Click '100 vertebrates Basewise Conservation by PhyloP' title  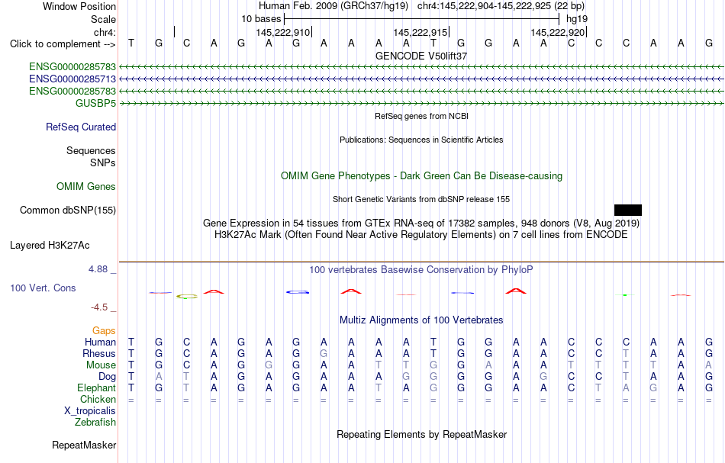coord(421,270)
